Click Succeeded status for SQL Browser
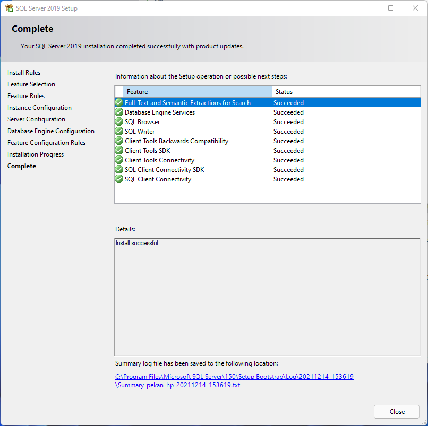The width and height of the screenshot is (428, 426). click(288, 122)
